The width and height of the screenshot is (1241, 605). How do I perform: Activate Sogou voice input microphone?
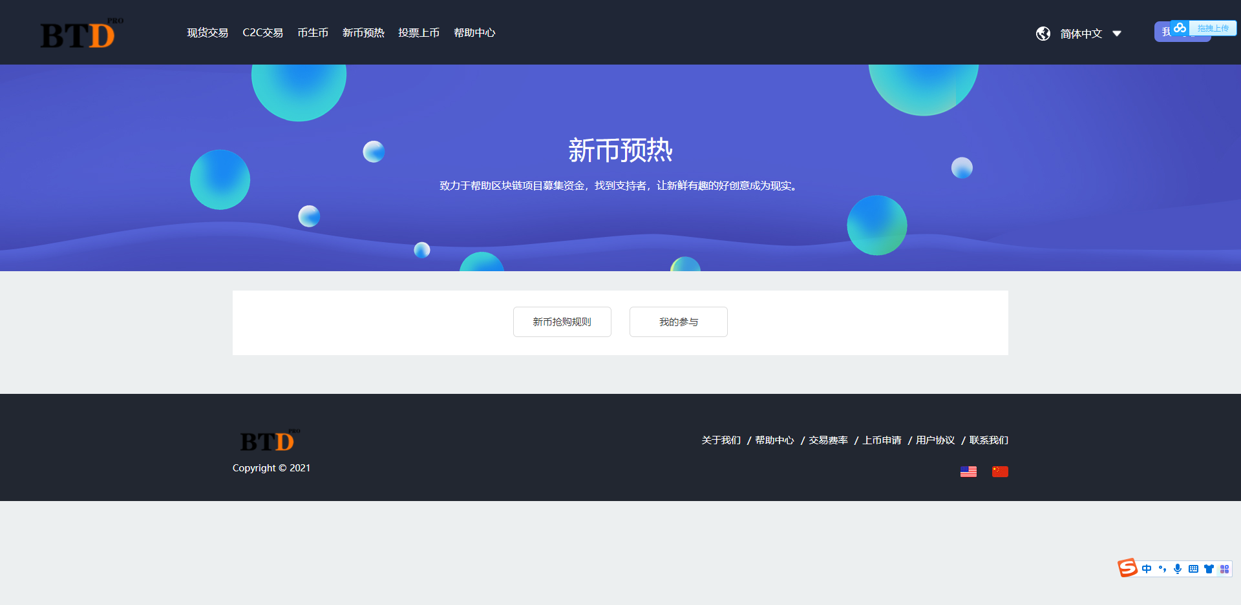[x=1178, y=569]
